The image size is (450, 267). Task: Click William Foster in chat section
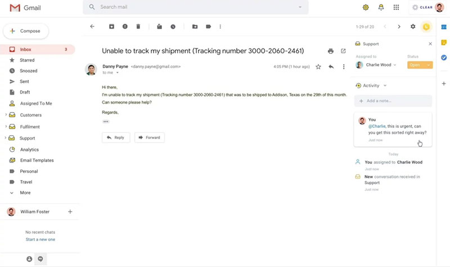[x=35, y=212]
